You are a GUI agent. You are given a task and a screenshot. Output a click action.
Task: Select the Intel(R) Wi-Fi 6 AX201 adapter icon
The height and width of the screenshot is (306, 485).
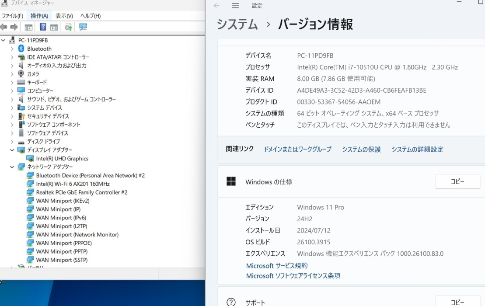click(x=30, y=184)
